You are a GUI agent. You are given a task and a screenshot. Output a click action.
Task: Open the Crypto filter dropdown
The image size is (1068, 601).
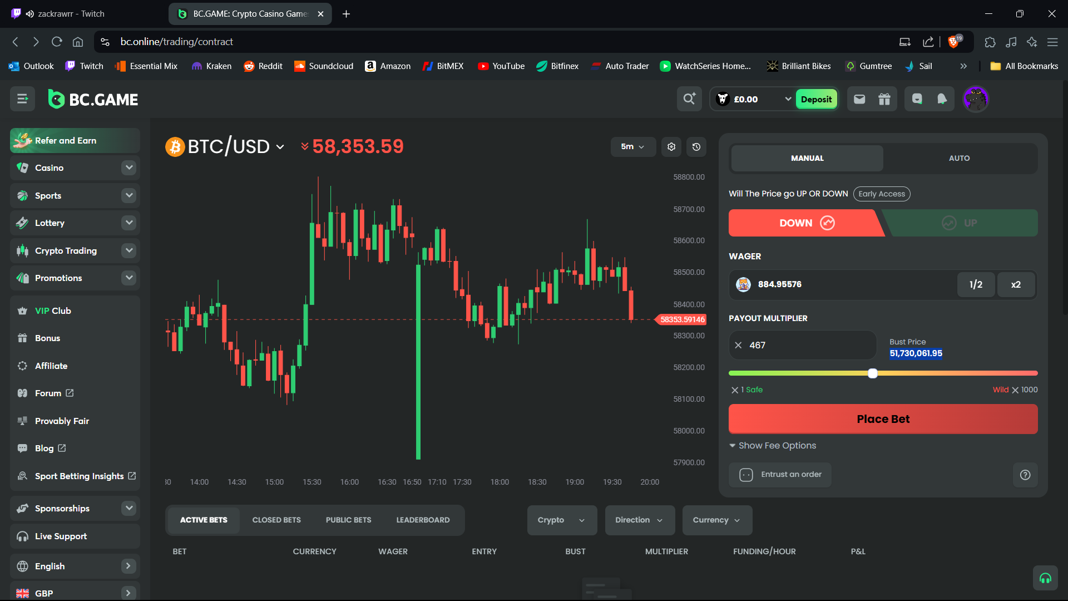(x=562, y=520)
